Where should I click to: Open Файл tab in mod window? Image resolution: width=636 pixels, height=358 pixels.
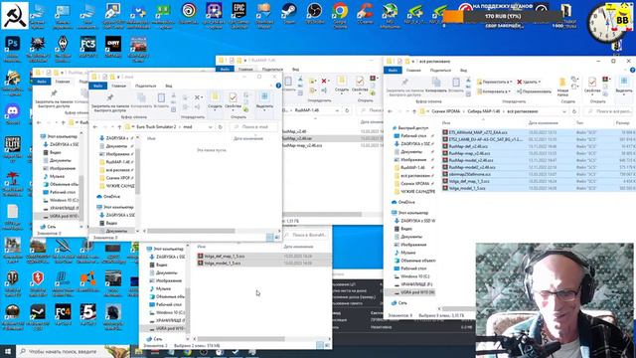[x=97, y=87]
